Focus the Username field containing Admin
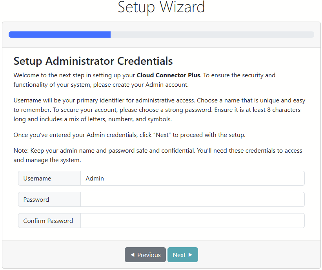Image resolution: width=322 pixels, height=270 pixels. point(192,178)
